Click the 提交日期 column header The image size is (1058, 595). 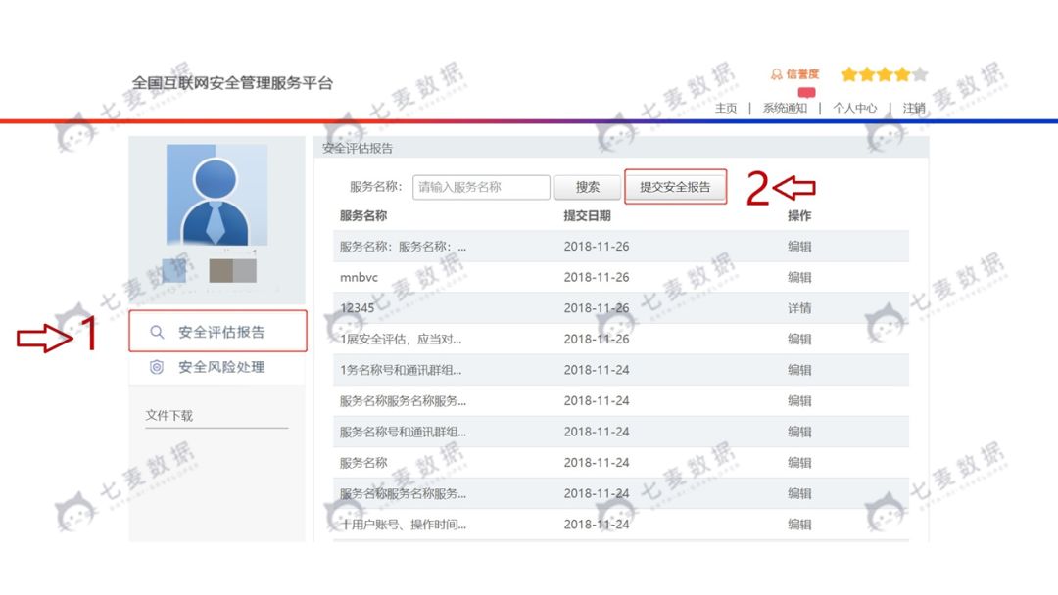coord(587,215)
